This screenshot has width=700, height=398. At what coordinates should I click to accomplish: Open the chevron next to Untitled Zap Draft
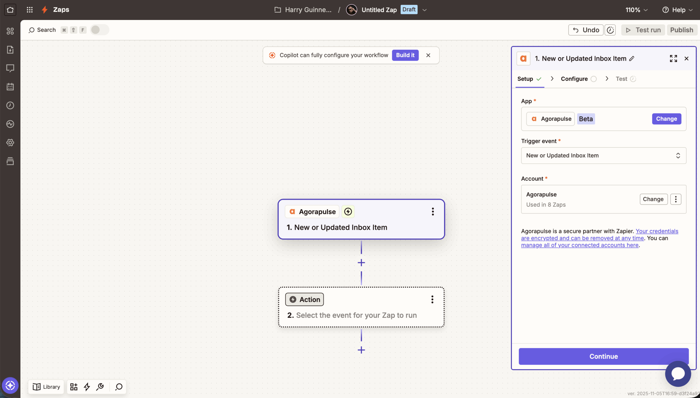tap(424, 10)
